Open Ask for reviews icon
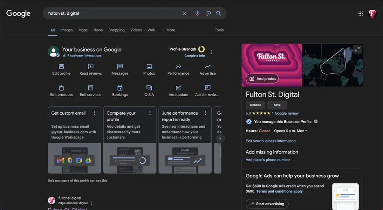The image size is (383, 210). tap(208, 88)
